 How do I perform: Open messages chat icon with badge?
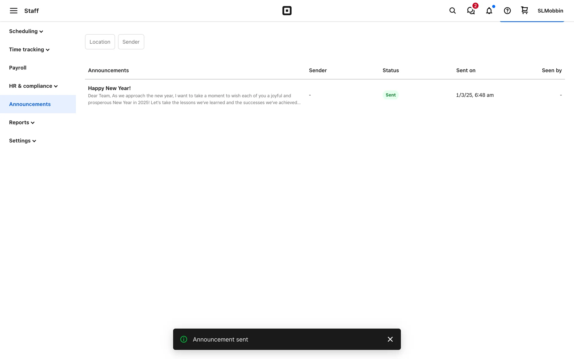471,11
